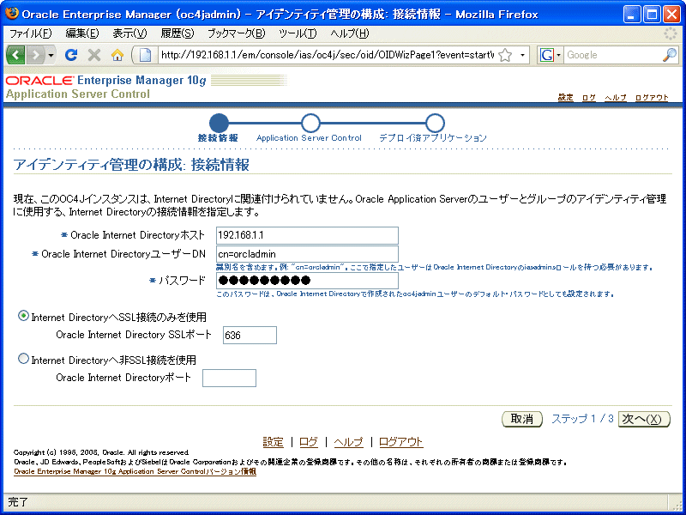Open the URL bar history dropdown
The image size is (686, 515).
[x=522, y=55]
